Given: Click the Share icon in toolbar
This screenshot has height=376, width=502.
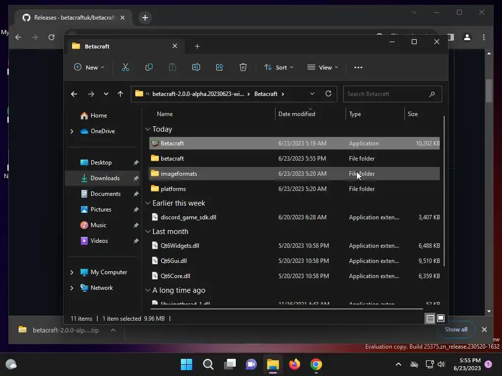Looking at the screenshot, I should 220,68.
